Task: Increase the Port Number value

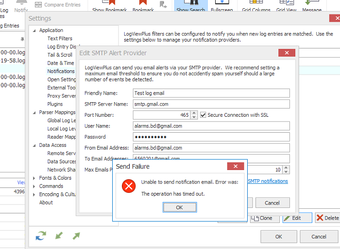Action: pos(194,113)
